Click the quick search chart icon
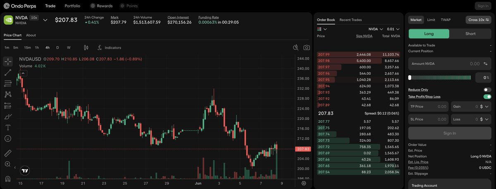Screen dimensions: 496x189 (296, 48)
